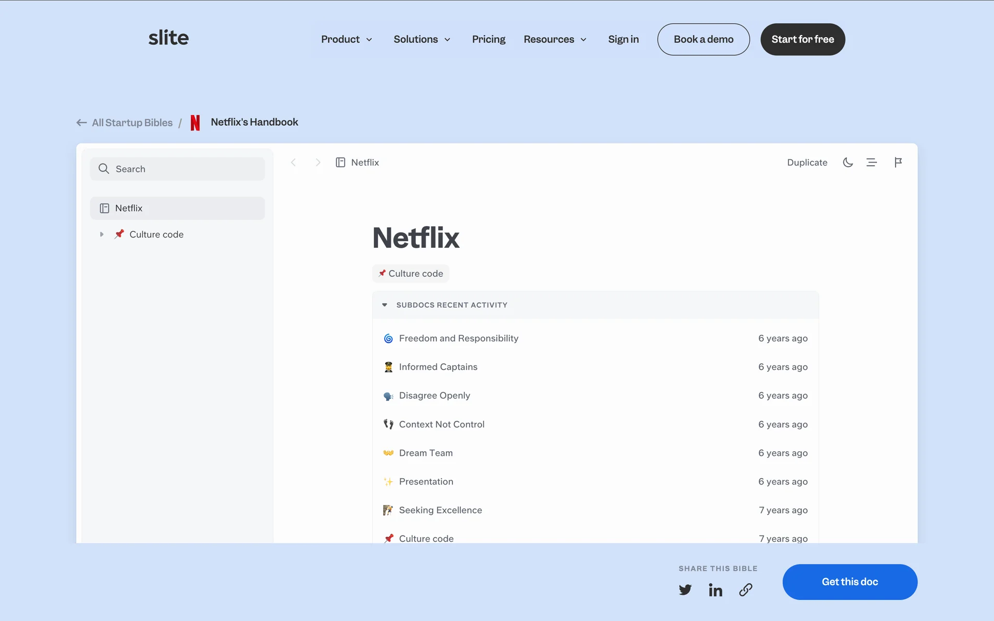Viewport: 994px width, 621px height.
Task: Click the back arrow to All Startup Bibles
Action: pyautogui.click(x=82, y=123)
